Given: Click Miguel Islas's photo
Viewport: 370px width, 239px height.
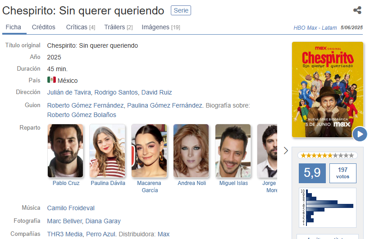Looking at the screenshot, I should tap(233, 151).
